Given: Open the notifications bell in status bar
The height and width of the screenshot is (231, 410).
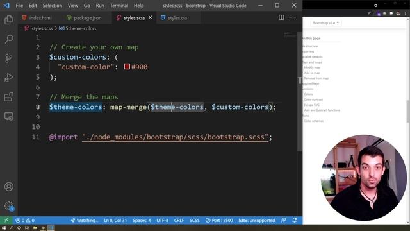Looking at the screenshot, I should (x=295, y=221).
